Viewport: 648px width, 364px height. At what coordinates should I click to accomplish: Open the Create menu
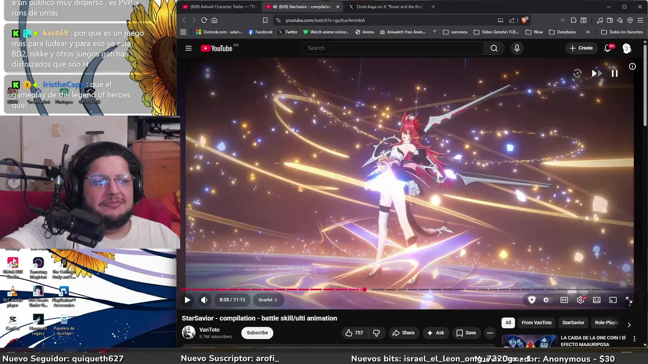coord(581,48)
